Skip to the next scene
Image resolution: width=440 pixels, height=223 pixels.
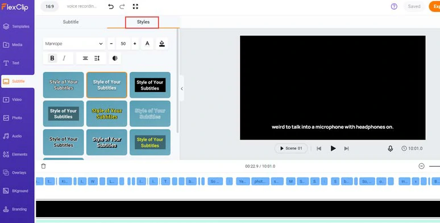[x=347, y=149]
